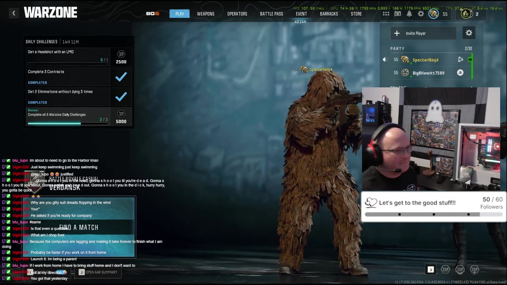Click the key 3 token prompt
This screenshot has height=285, width=507.
click(431, 270)
